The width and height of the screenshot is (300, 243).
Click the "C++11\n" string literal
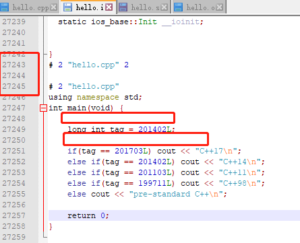(240, 172)
